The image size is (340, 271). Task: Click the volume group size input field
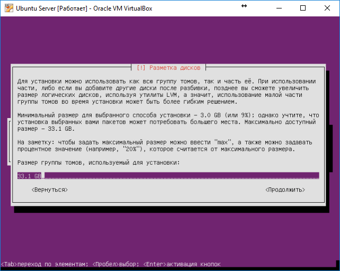[168, 176]
